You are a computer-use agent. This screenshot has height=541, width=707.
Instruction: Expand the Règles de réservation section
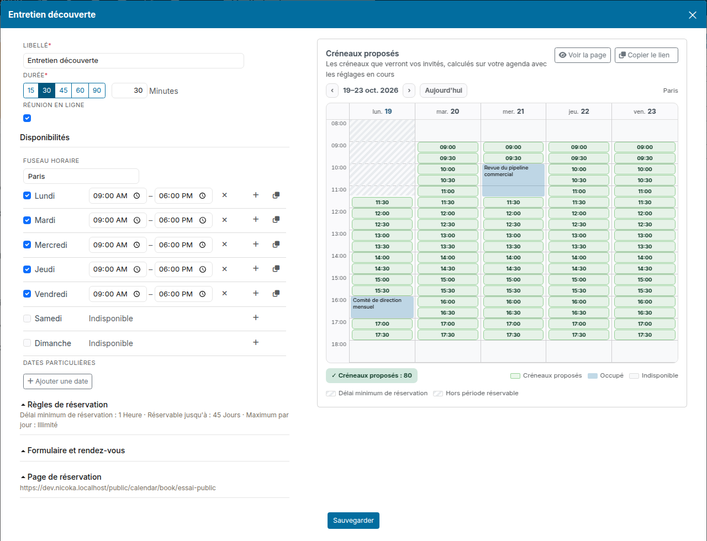64,405
